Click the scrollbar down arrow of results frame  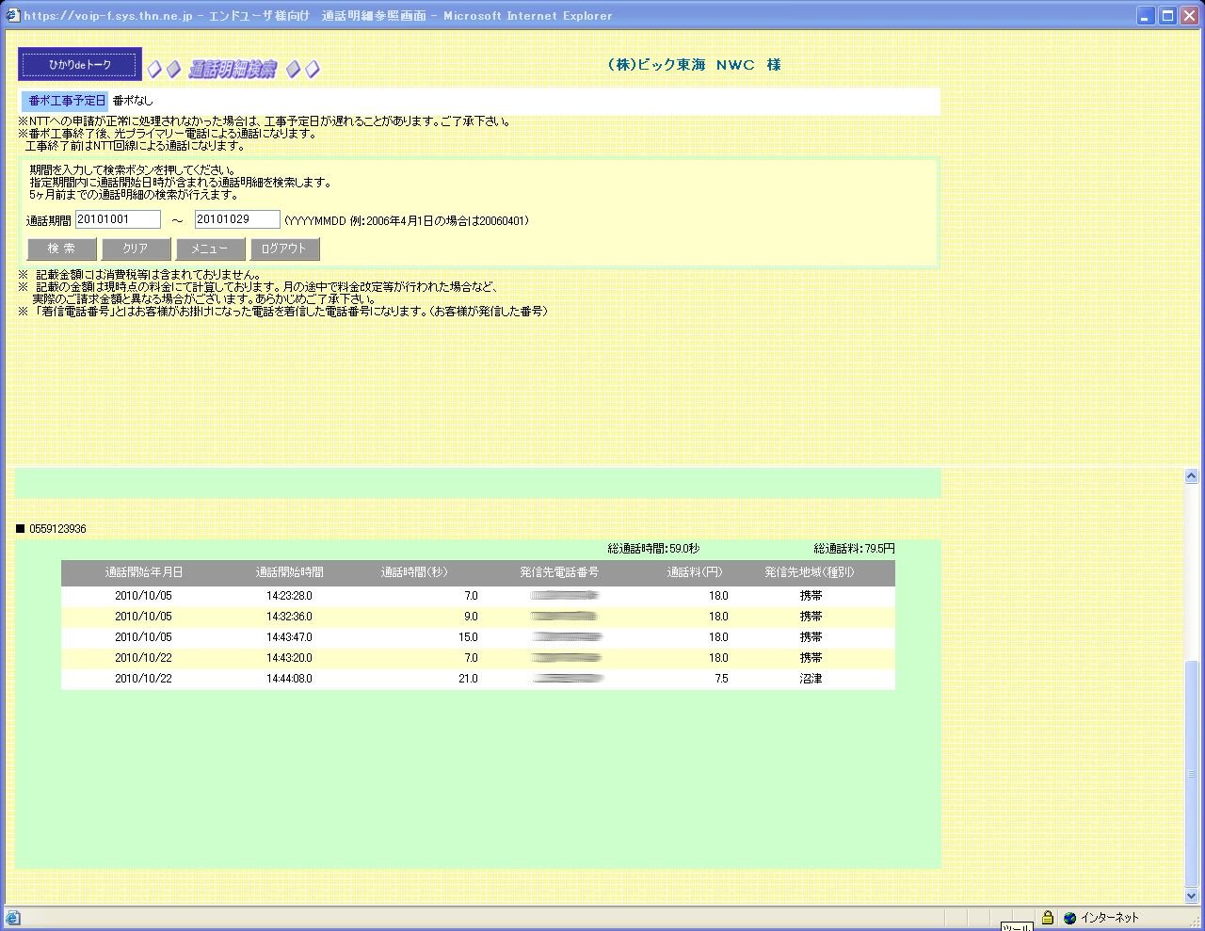point(1191,896)
